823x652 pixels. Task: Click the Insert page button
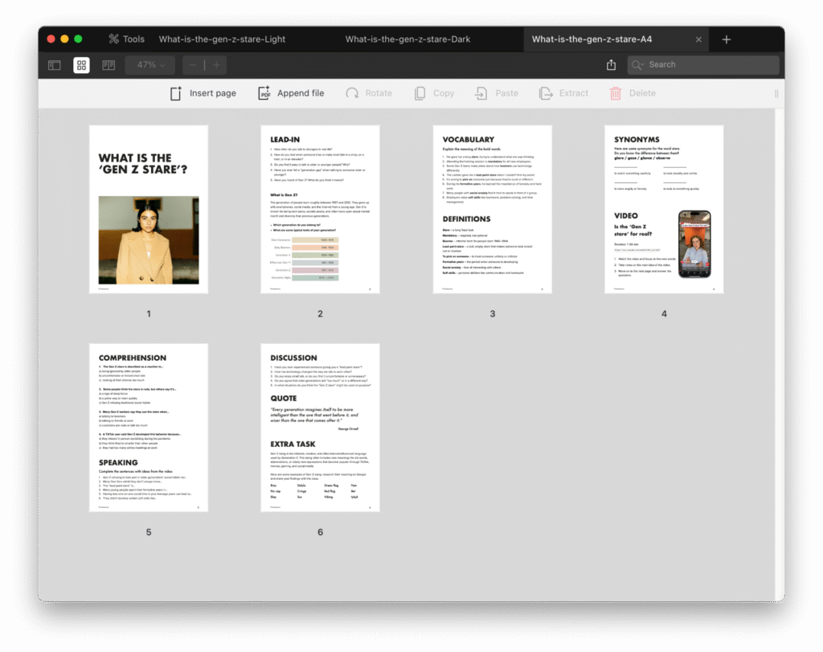point(203,93)
